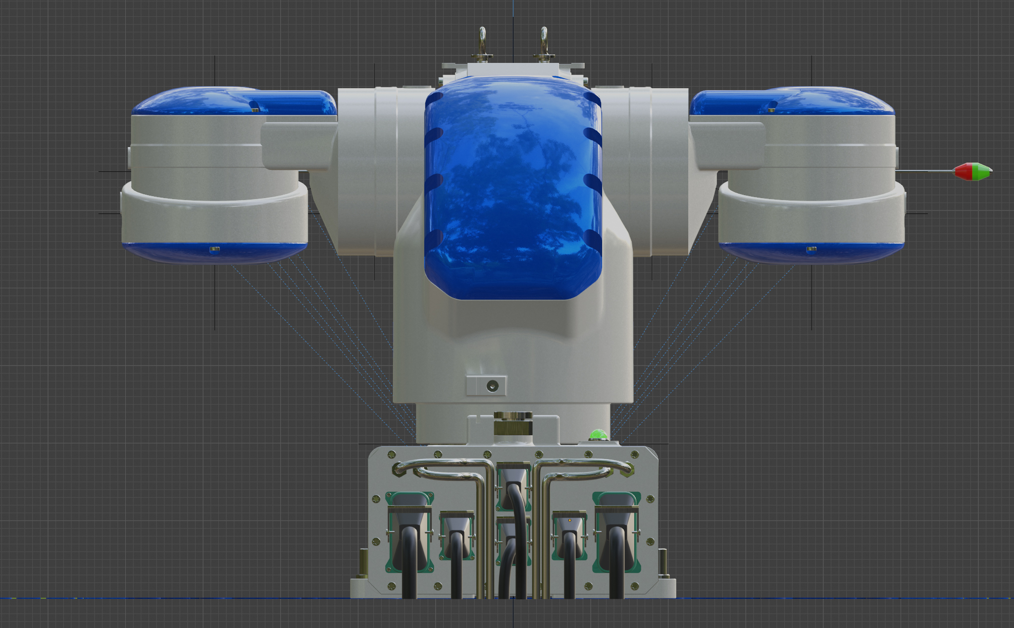Click the far-right large cable connector

[x=616, y=518]
